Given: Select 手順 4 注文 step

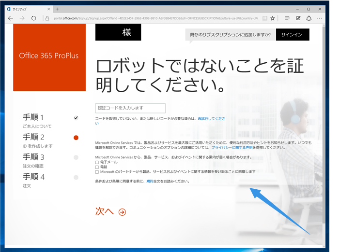Looking at the screenshot, I should point(50,180).
